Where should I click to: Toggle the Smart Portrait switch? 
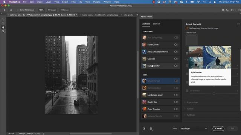[x=176, y=81]
